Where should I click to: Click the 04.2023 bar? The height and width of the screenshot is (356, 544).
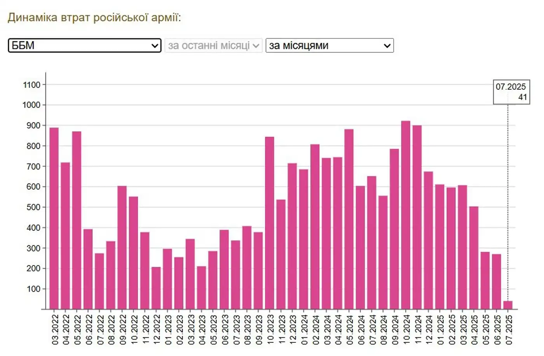(201, 288)
